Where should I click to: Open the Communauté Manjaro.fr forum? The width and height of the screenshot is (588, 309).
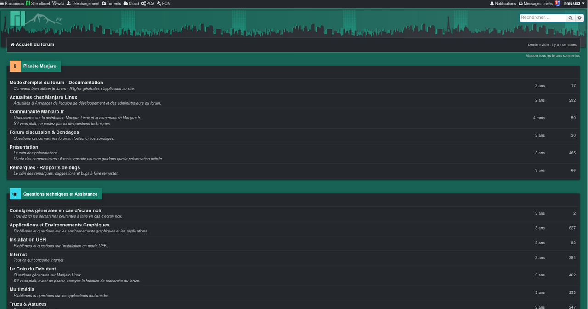point(37,111)
